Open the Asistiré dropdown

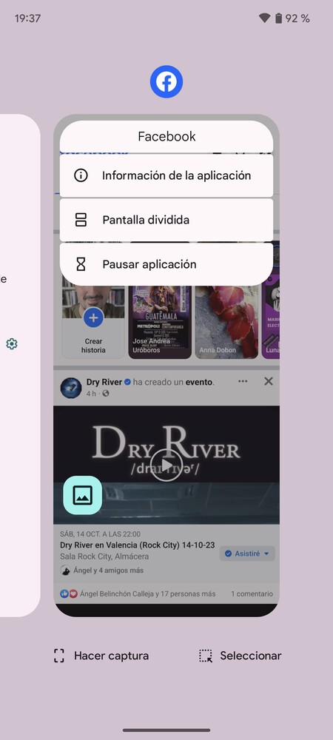coord(247,554)
